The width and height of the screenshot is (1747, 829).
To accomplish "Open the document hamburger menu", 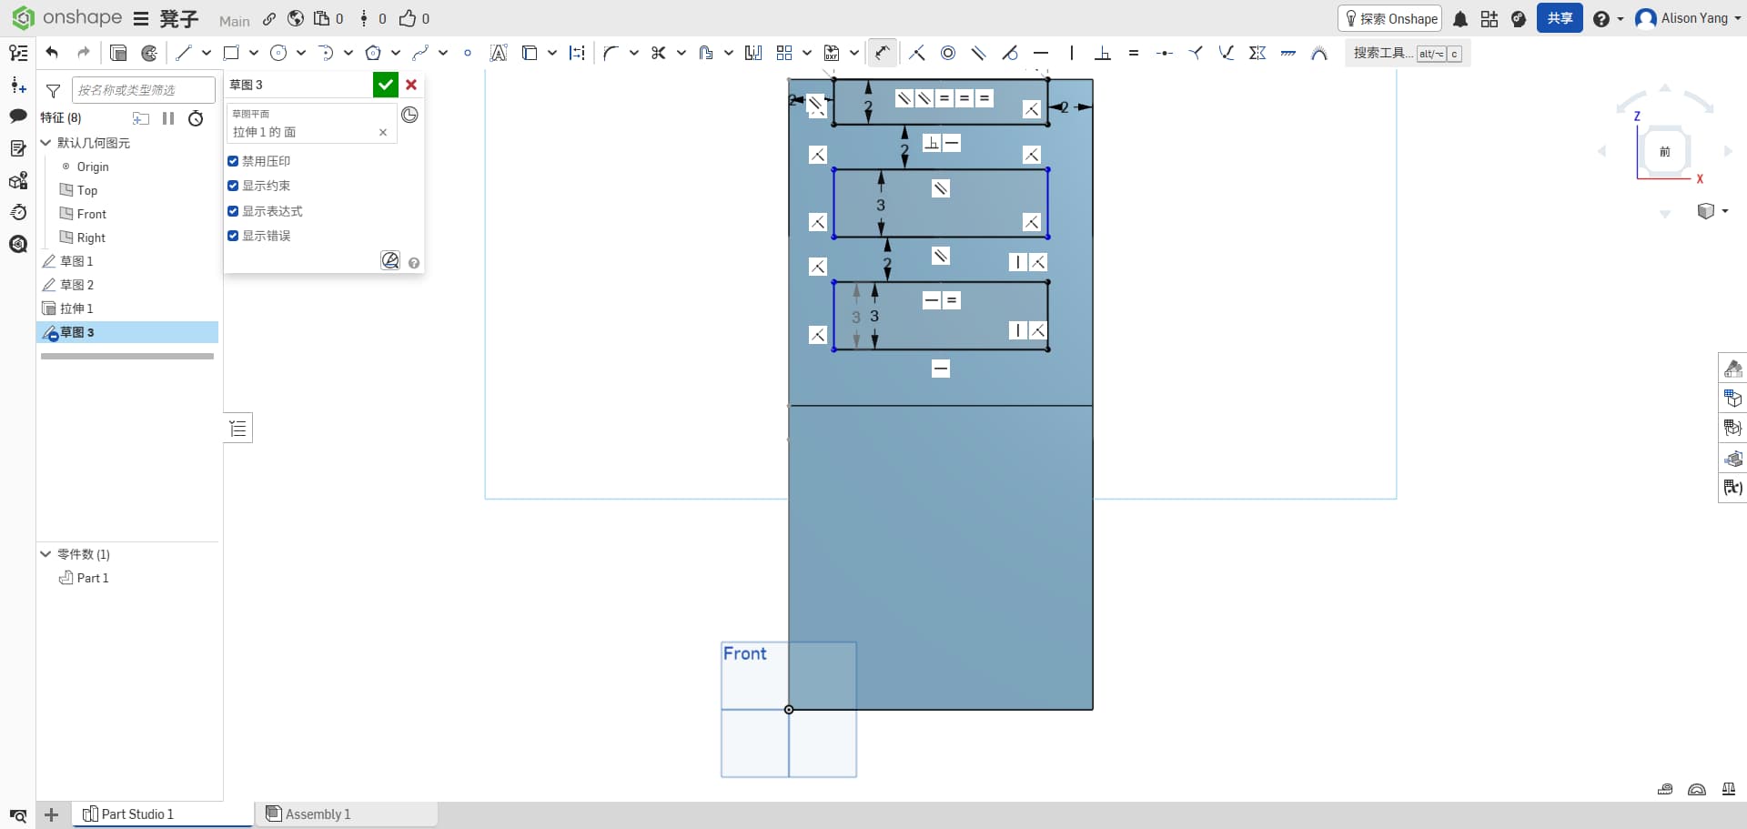I will pos(141,19).
